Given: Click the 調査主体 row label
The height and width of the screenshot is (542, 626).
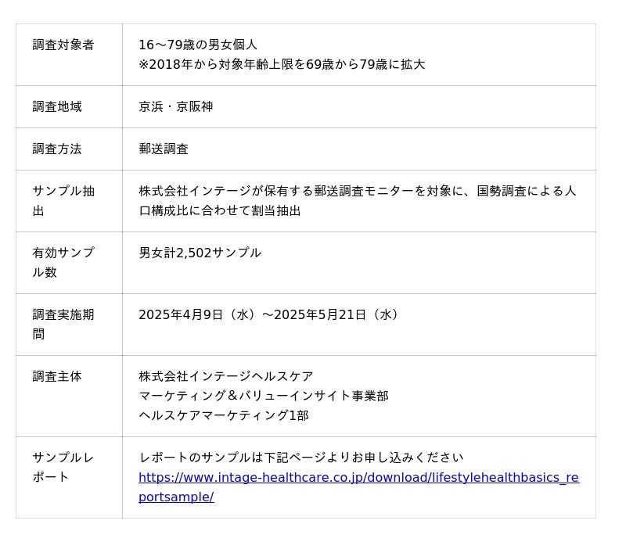Looking at the screenshot, I should coord(57,377).
